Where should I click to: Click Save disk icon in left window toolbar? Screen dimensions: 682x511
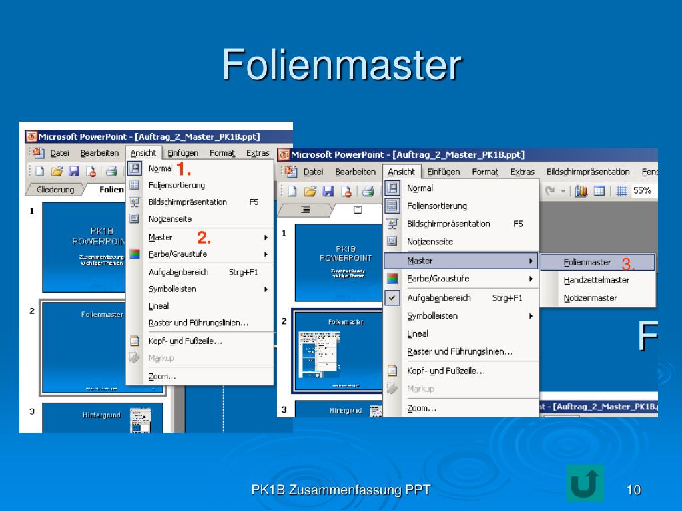click(x=73, y=171)
